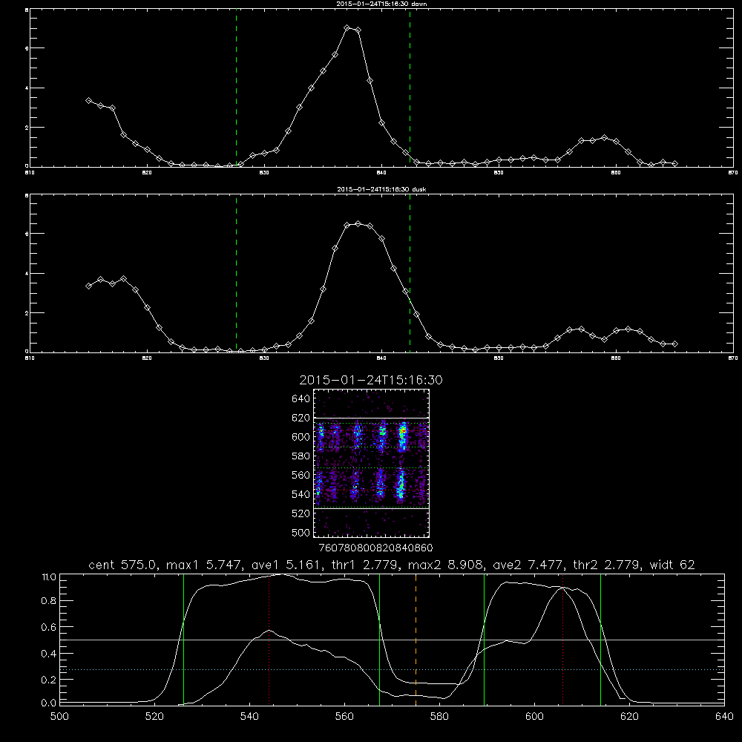Click the horizontal white 0.5 line in bottom plot
The image size is (742, 742).
393,640
